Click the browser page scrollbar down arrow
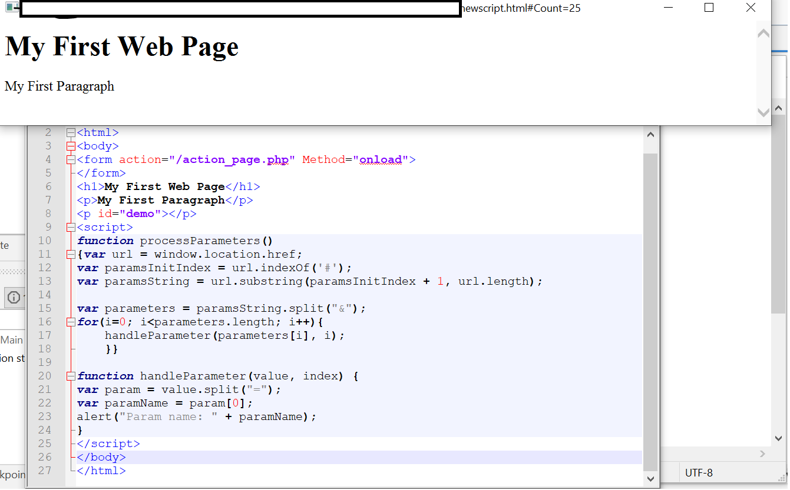790x490 pixels. [x=763, y=112]
